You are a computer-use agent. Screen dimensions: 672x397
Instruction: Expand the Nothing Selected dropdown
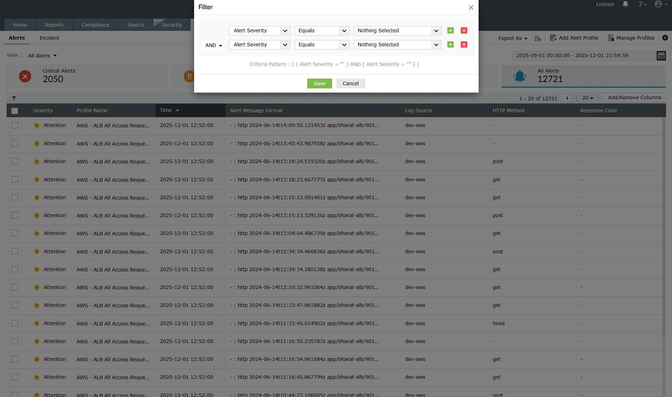[397, 31]
